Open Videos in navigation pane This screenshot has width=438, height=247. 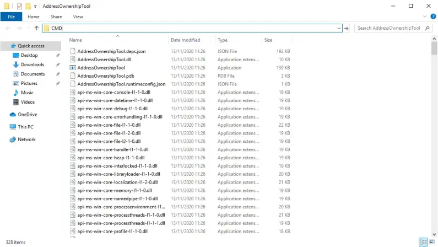pos(28,102)
